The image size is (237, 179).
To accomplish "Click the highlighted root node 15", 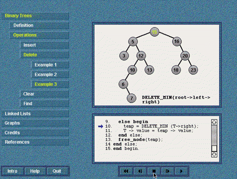I will [x=155, y=32].
